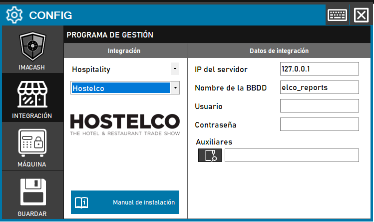Focus the Contraseña input field
The image size is (374, 222).
(320, 124)
